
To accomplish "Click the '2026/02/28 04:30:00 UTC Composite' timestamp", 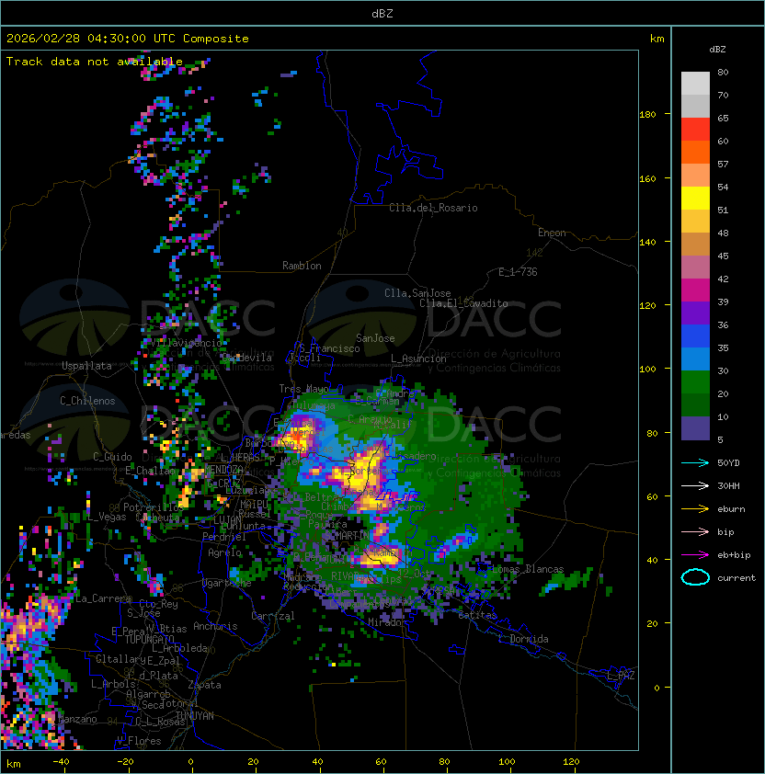I will 128,39.
